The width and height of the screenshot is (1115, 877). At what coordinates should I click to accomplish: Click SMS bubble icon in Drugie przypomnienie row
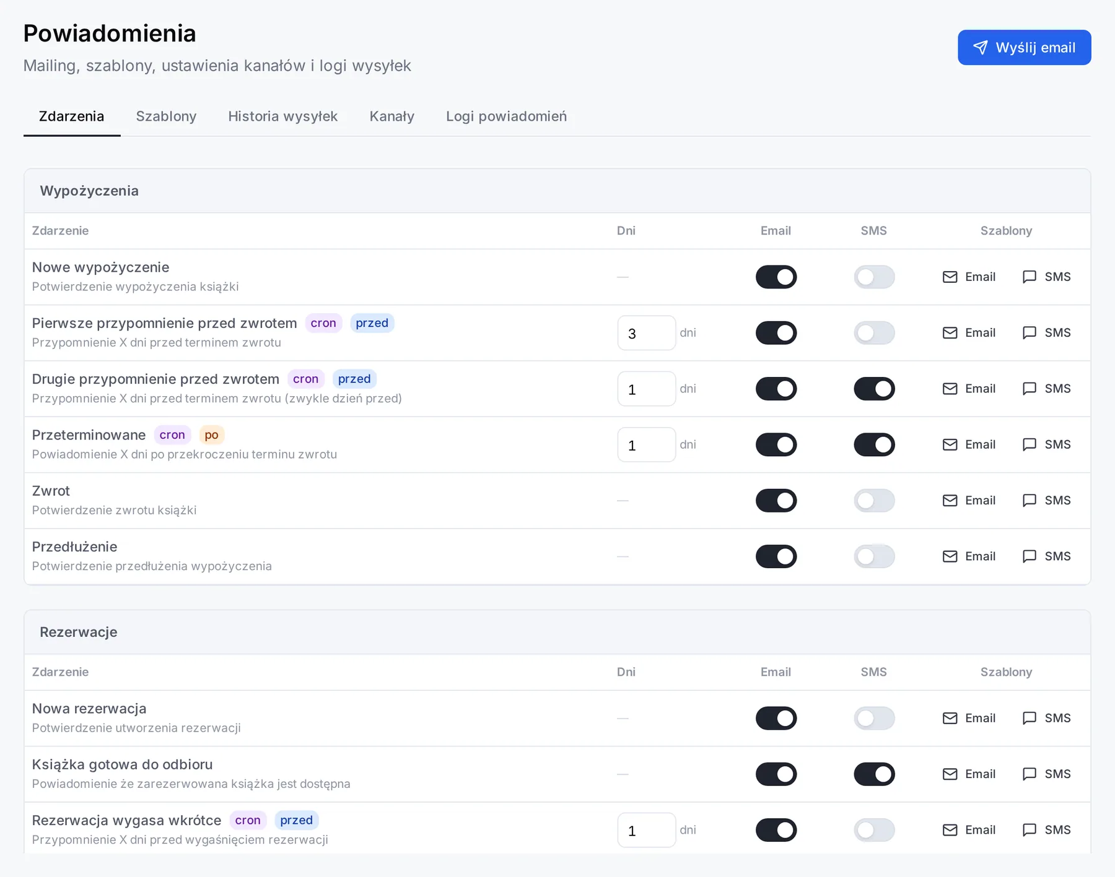1029,389
